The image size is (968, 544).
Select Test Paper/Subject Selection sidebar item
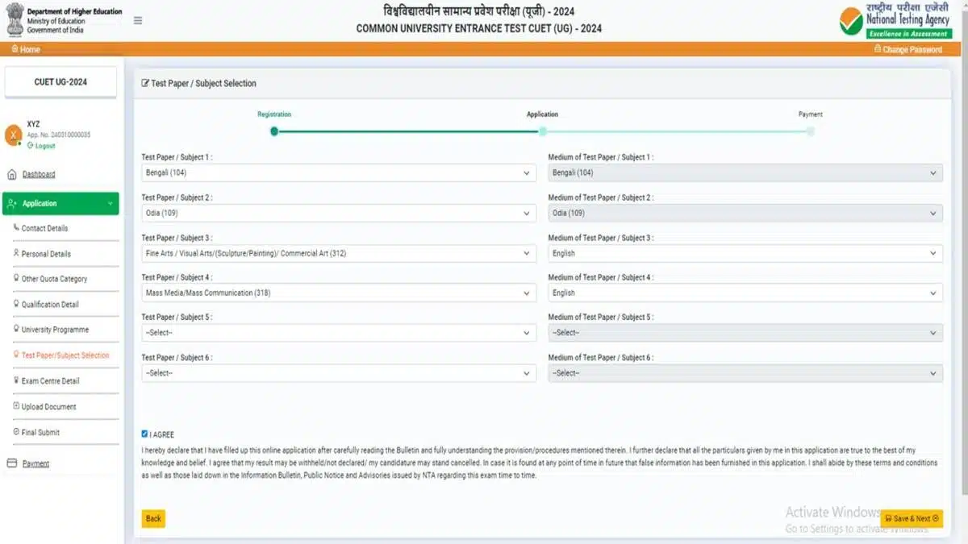(x=65, y=355)
